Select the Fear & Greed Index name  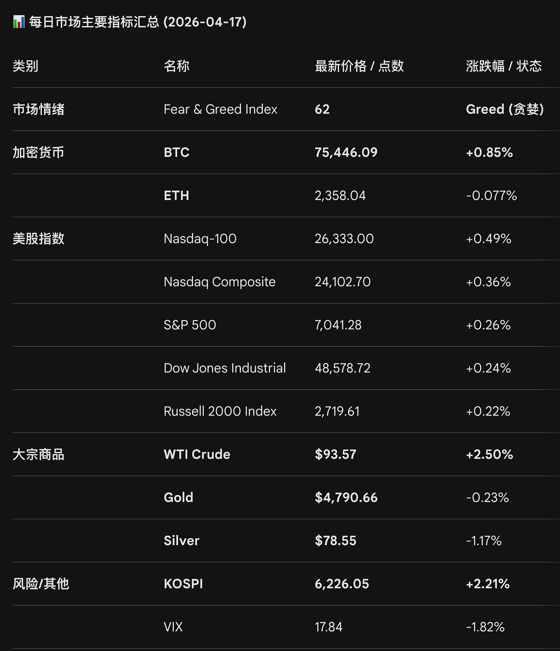pos(220,109)
